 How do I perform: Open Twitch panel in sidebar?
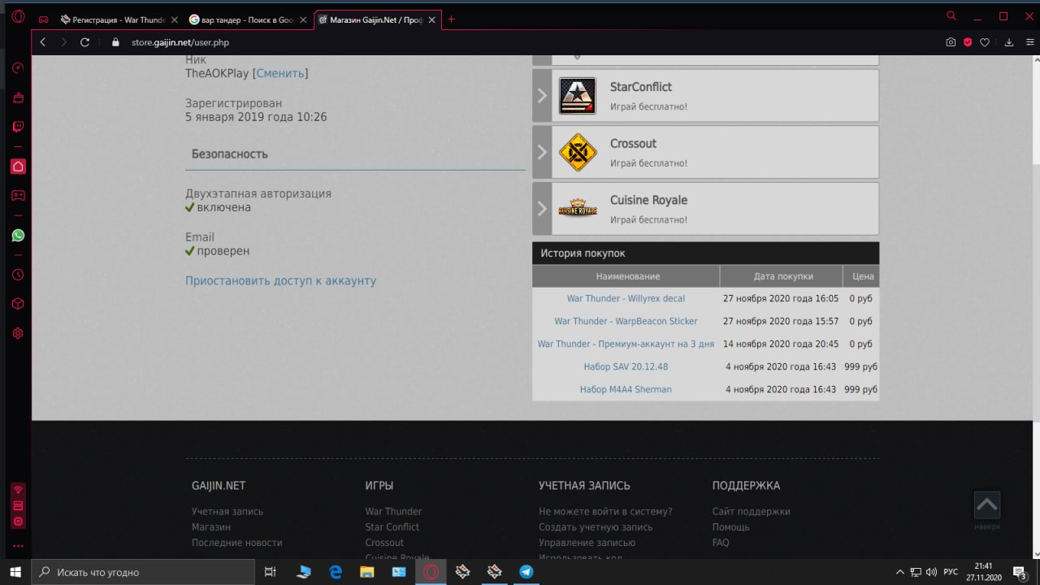18,127
